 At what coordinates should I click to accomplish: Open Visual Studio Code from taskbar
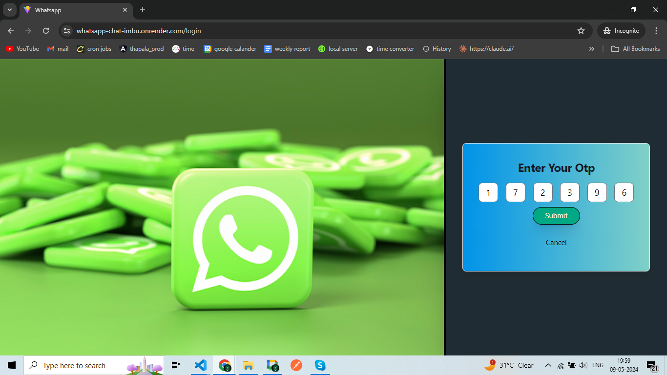pos(200,365)
